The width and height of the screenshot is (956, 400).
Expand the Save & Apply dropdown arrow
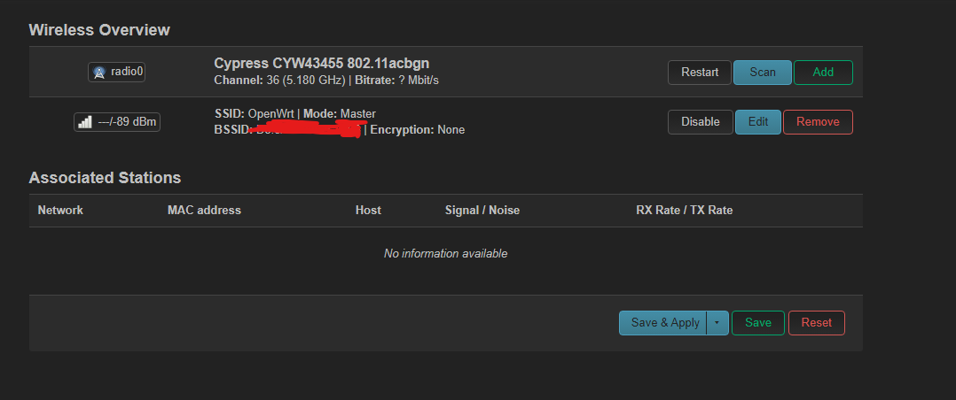tap(717, 323)
